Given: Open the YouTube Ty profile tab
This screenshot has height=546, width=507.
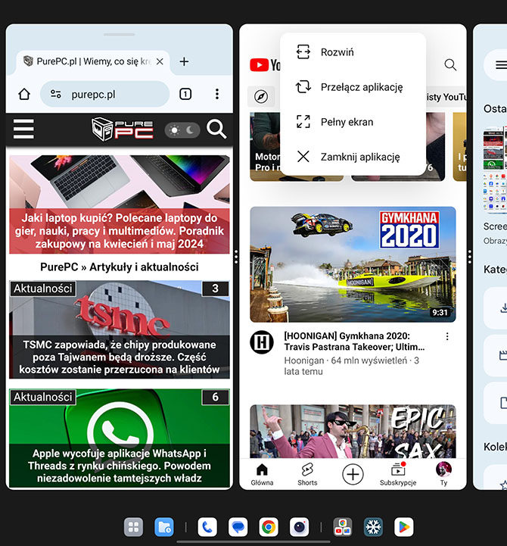Looking at the screenshot, I should pyautogui.click(x=443, y=474).
